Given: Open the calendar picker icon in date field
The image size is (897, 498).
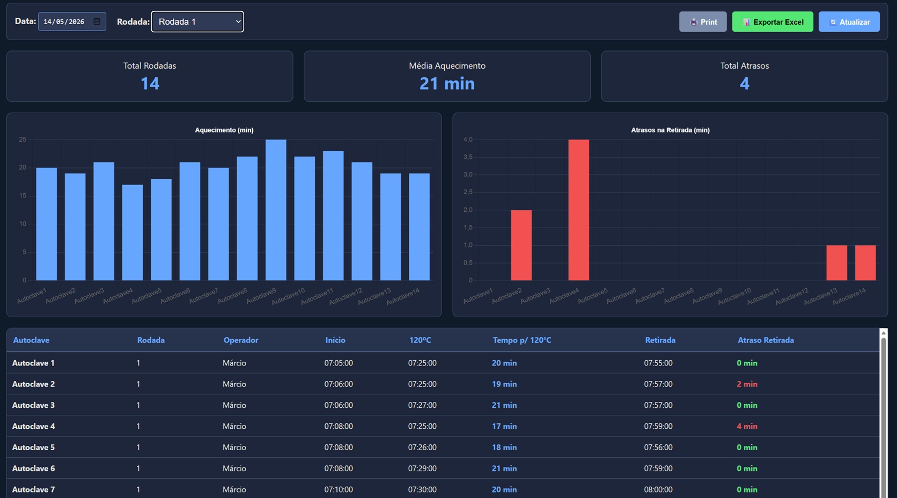Looking at the screenshot, I should (97, 21).
